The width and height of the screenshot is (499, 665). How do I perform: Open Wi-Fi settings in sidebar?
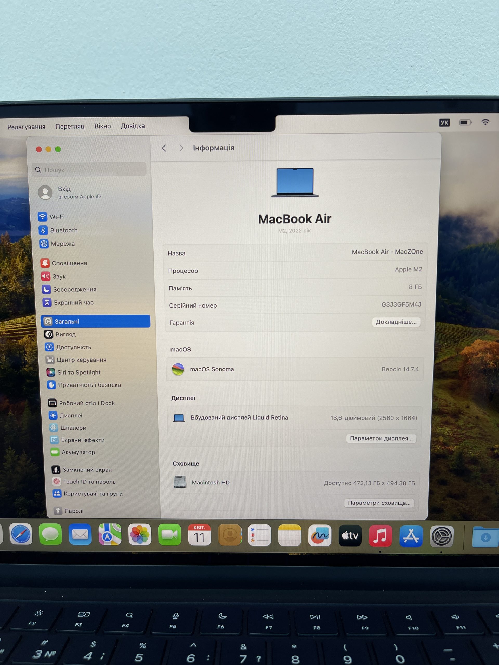52,217
